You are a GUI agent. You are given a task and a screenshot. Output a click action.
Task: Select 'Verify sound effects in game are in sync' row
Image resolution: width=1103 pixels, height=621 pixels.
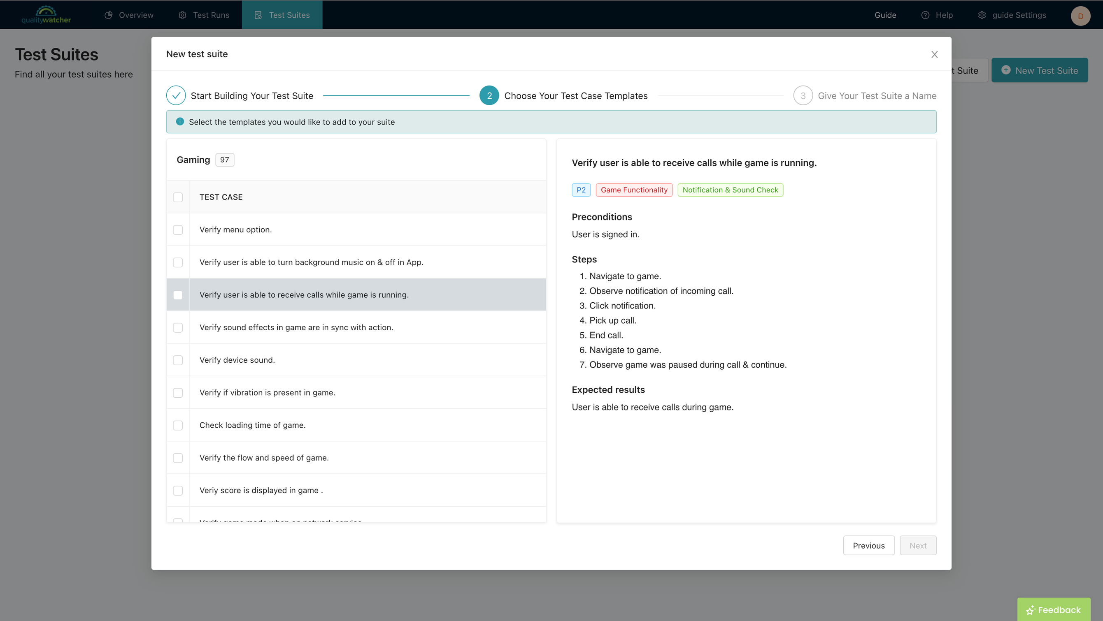(356, 327)
